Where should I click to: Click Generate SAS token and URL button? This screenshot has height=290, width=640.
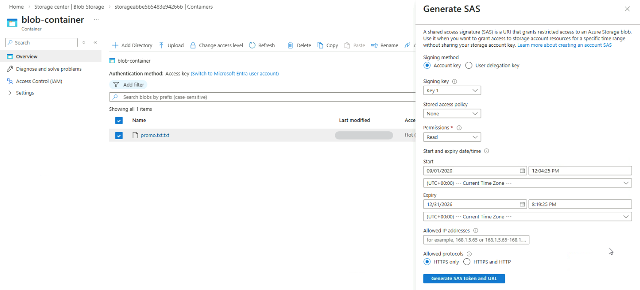coord(464,278)
